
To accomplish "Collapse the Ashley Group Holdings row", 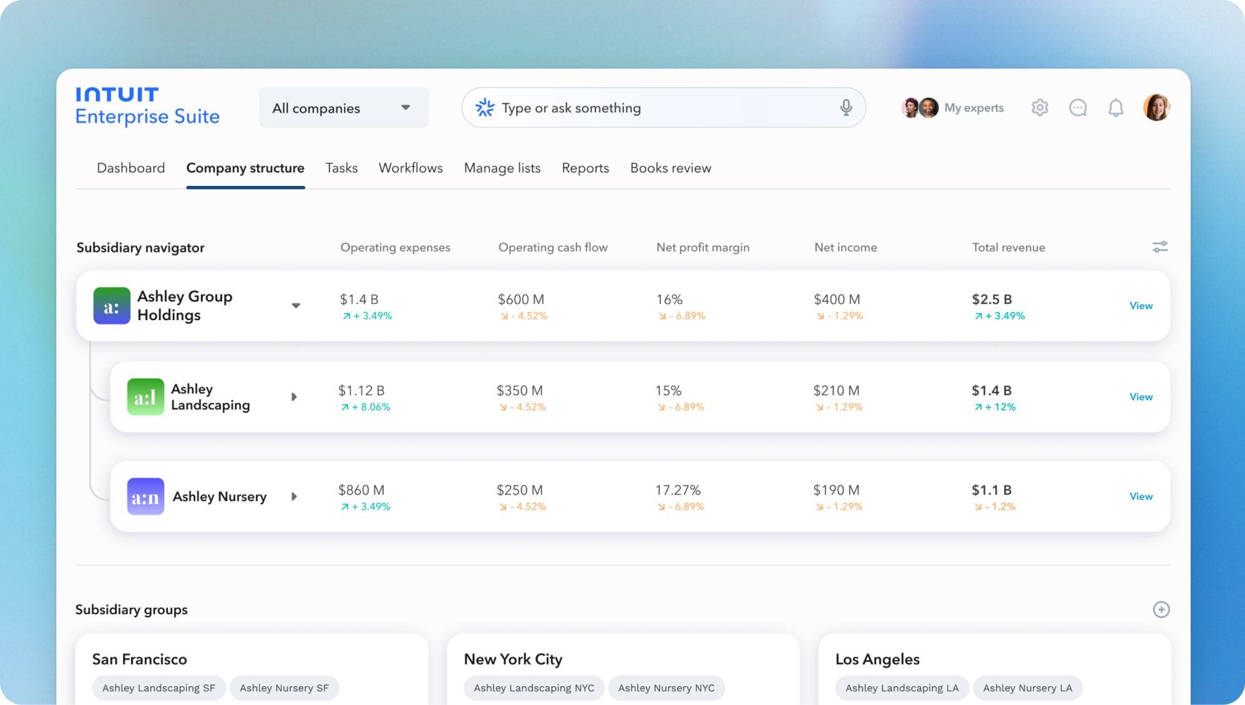I will (x=296, y=306).
